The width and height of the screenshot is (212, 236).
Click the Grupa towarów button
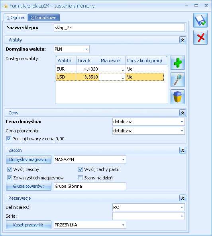coord(29,186)
